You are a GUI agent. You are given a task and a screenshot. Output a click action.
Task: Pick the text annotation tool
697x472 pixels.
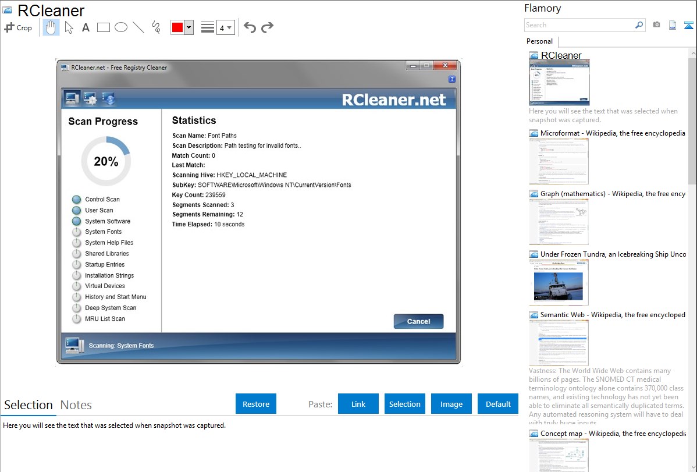point(86,27)
